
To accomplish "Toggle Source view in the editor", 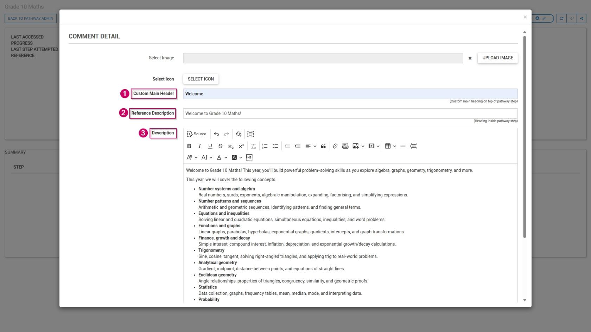I will pos(196,134).
